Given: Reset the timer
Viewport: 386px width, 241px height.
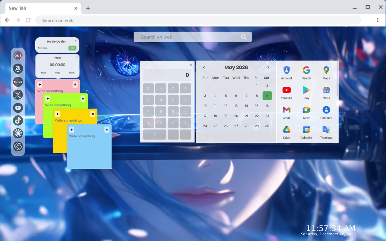Looking at the screenshot, I should (71, 73).
